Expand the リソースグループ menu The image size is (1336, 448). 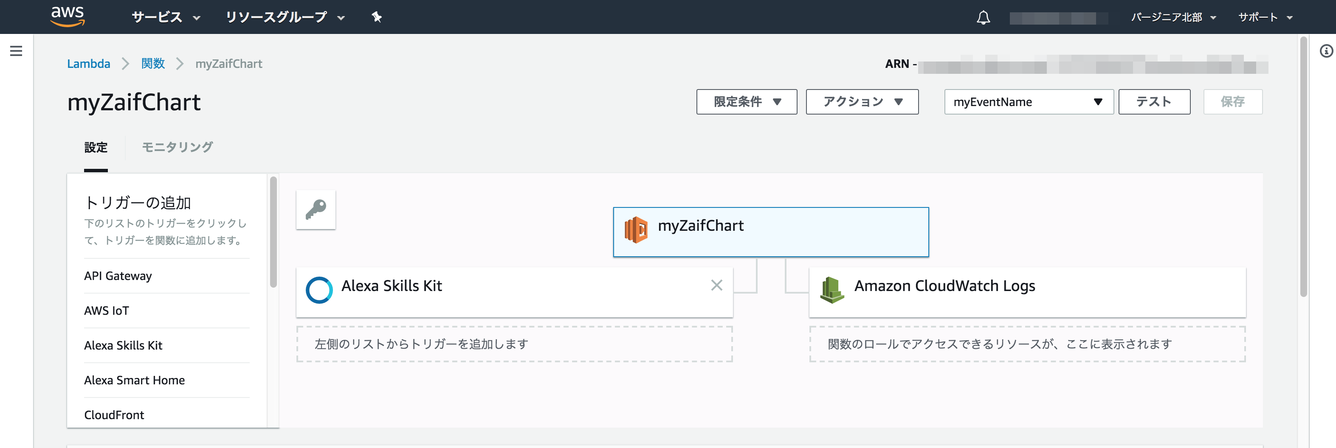coord(285,17)
